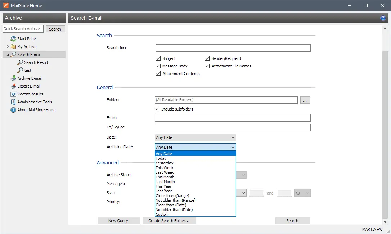The height and width of the screenshot is (234, 391).
Task: Click the Archive E-mail icon
Action: click(13, 78)
